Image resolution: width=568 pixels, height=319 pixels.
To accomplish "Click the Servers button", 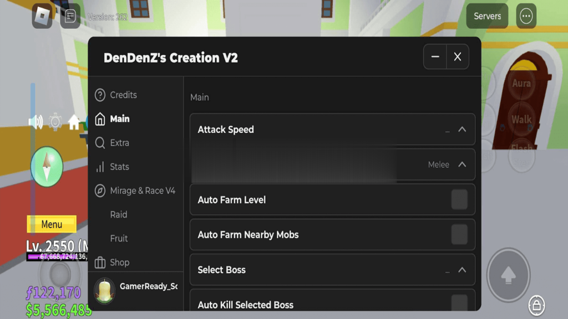I will pyautogui.click(x=487, y=16).
